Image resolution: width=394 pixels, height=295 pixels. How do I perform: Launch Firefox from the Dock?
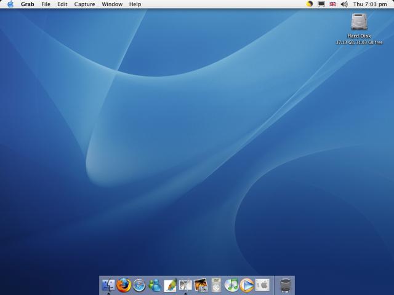click(x=124, y=285)
